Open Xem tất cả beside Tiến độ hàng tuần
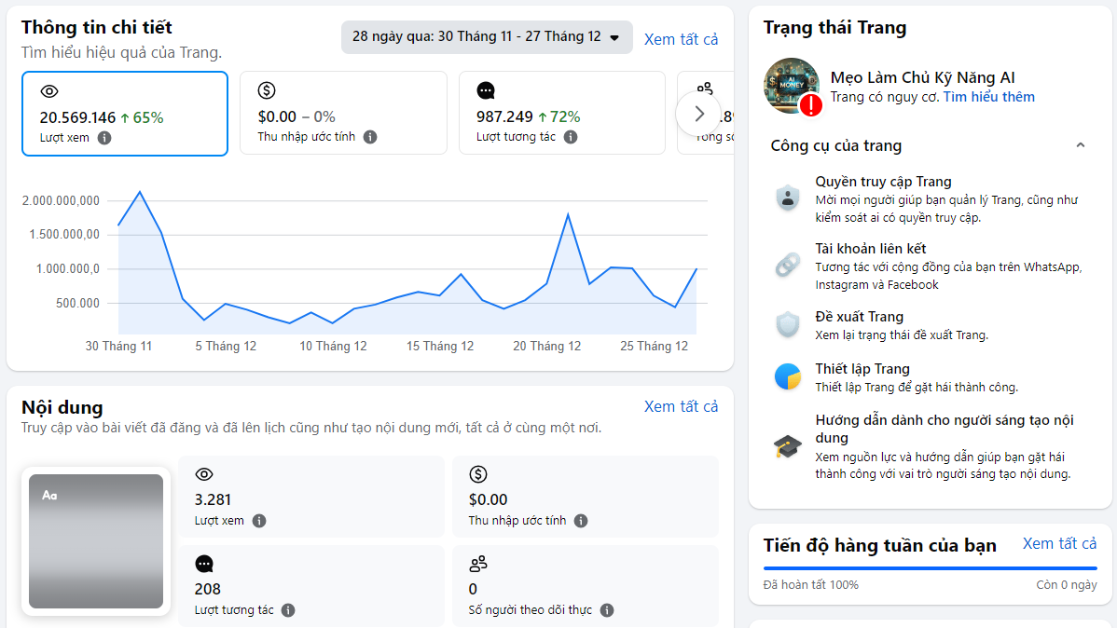1117x628 pixels. click(1059, 544)
